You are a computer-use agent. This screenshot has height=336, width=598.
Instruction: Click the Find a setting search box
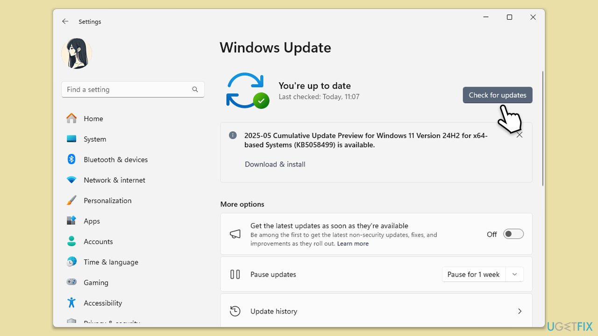(x=127, y=90)
